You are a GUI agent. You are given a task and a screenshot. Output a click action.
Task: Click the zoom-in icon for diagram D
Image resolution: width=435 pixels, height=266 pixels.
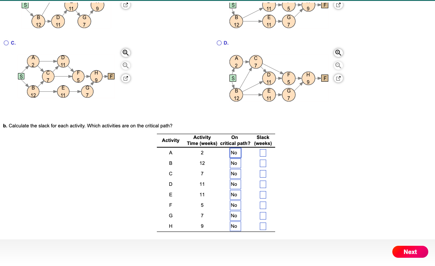click(x=338, y=53)
